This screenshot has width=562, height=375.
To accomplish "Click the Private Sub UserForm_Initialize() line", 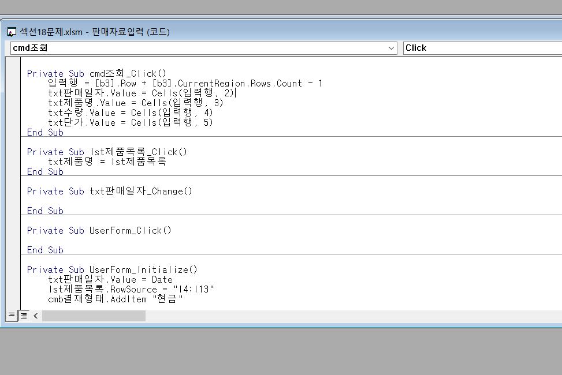I will pos(112,270).
